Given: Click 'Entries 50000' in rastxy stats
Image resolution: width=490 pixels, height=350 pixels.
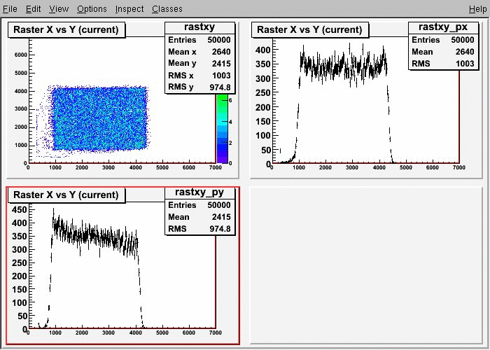Looking at the screenshot, I should pos(199,40).
